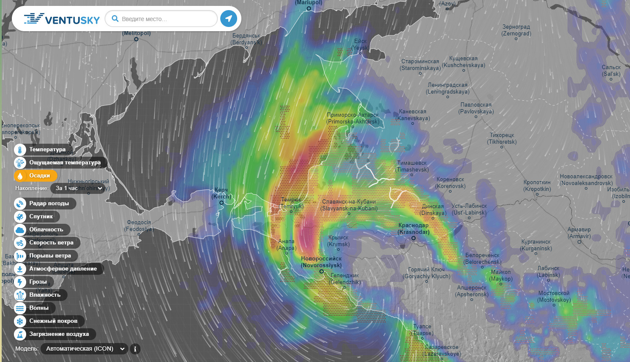Click the Анапа (Anapa) town label
The height and width of the screenshot is (362, 630).
click(x=287, y=244)
